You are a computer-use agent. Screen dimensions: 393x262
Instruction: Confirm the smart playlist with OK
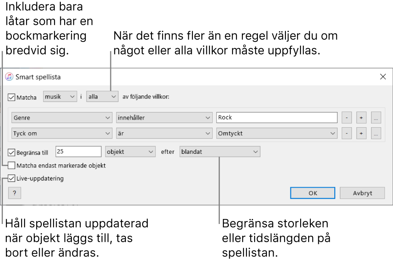point(312,193)
